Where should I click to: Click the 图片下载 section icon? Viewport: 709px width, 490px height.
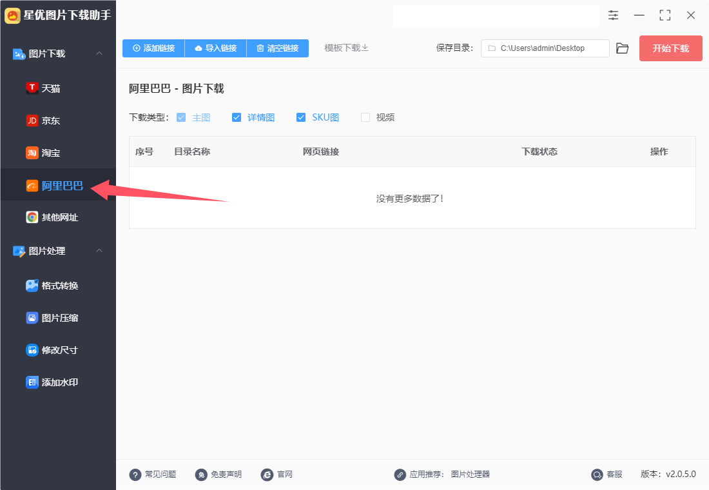19,54
